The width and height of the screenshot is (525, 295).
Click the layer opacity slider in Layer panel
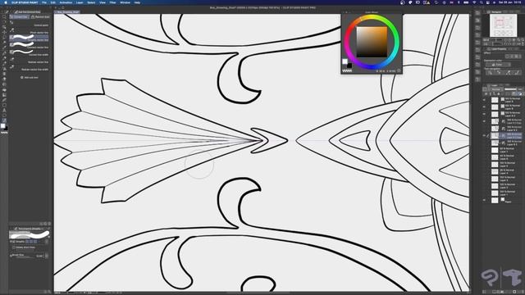[x=510, y=89]
